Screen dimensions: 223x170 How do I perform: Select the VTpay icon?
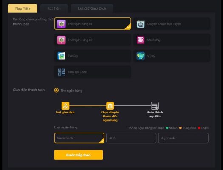point(141,56)
